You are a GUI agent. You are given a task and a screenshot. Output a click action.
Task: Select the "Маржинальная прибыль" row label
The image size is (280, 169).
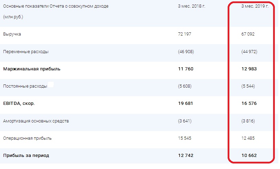click(x=32, y=69)
